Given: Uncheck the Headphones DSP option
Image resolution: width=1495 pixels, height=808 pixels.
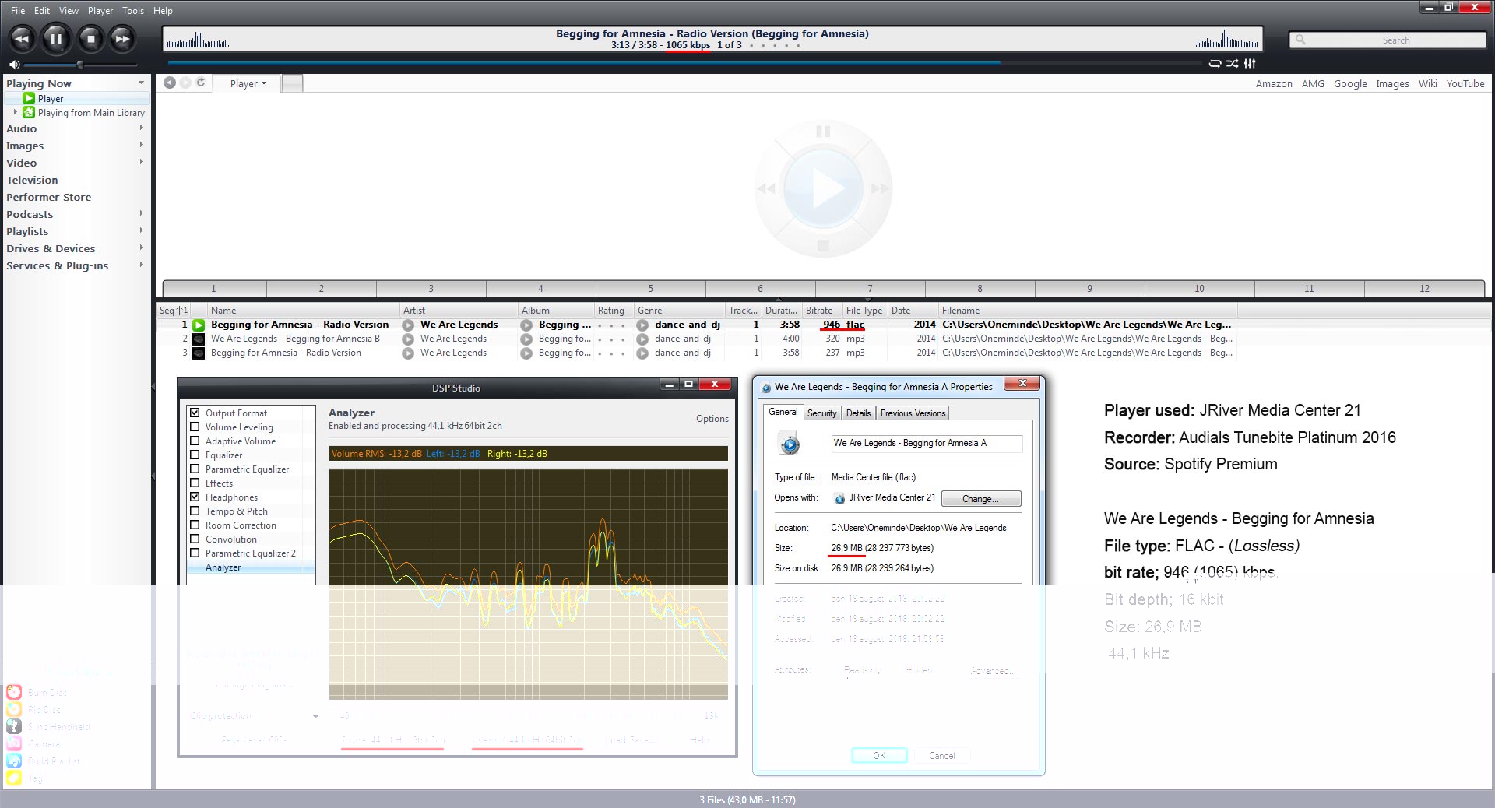Looking at the screenshot, I should click(195, 497).
